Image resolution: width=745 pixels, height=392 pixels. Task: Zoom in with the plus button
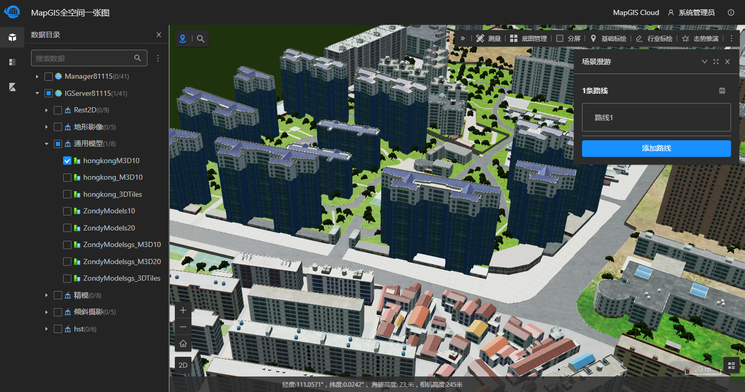pos(183,310)
